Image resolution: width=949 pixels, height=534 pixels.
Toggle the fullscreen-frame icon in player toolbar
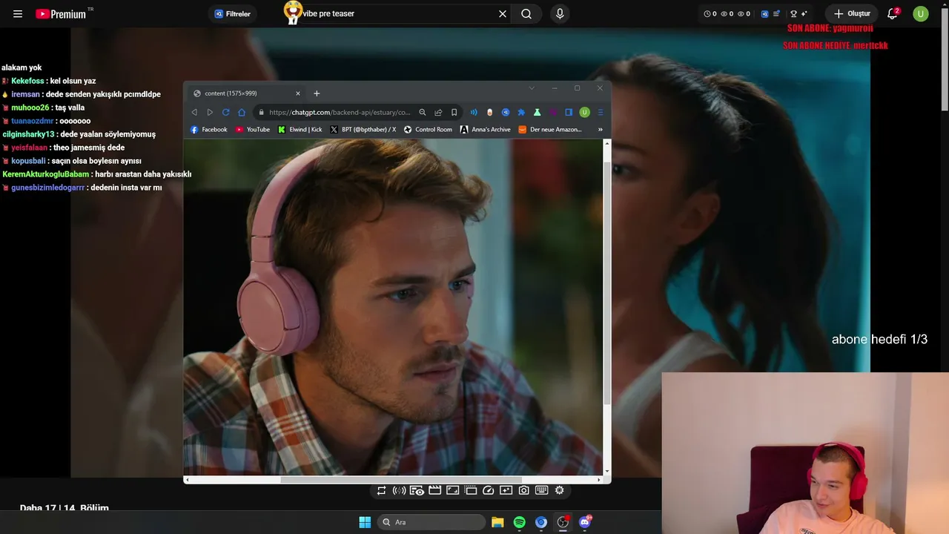pyautogui.click(x=452, y=490)
